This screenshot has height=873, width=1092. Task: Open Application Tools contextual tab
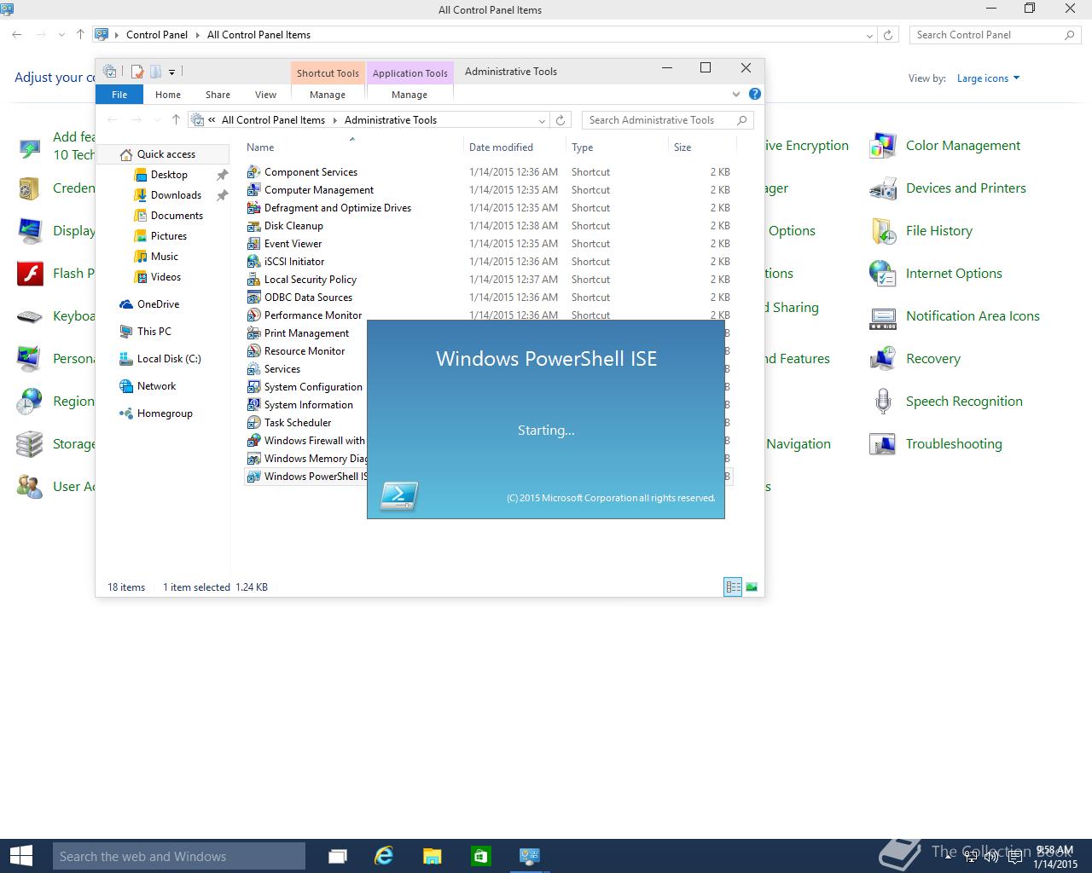coord(409,73)
